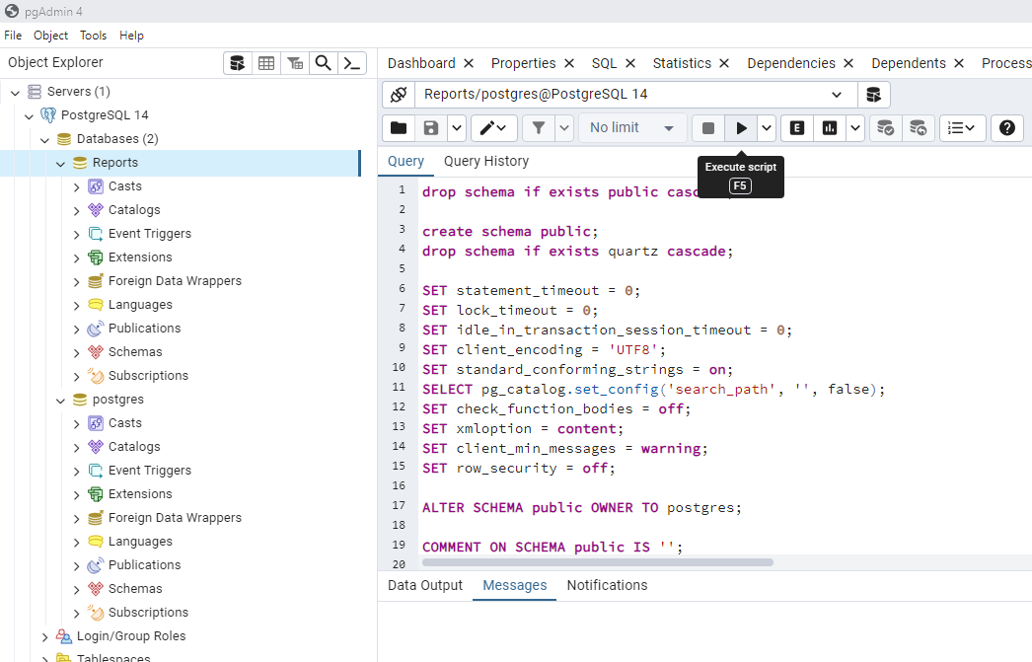Screen dimensions: 1032x662
Task: Launch the PSQL Tool terminal icon
Action: (x=351, y=63)
